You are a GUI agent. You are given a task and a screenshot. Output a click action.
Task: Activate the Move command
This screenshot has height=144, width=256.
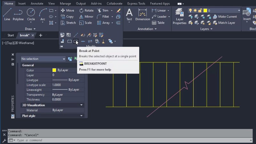point(68,11)
